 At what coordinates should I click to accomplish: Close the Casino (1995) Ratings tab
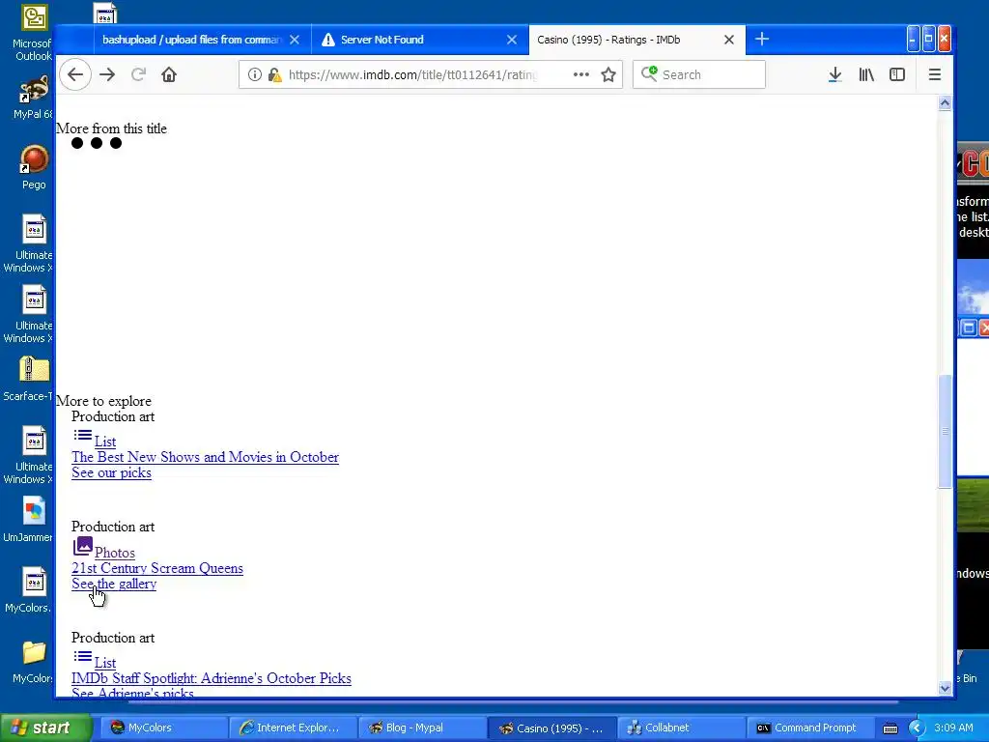coord(729,40)
